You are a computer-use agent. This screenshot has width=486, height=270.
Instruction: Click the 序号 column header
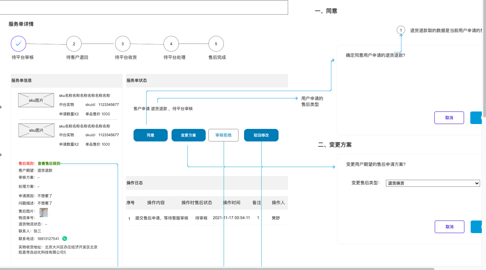click(130, 203)
